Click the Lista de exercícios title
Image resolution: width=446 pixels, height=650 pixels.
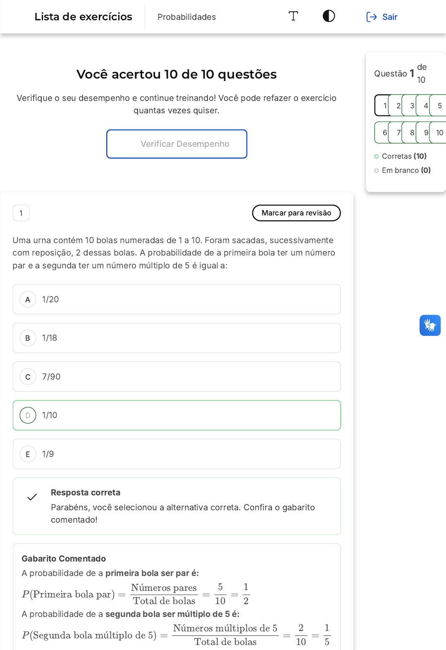83,17
